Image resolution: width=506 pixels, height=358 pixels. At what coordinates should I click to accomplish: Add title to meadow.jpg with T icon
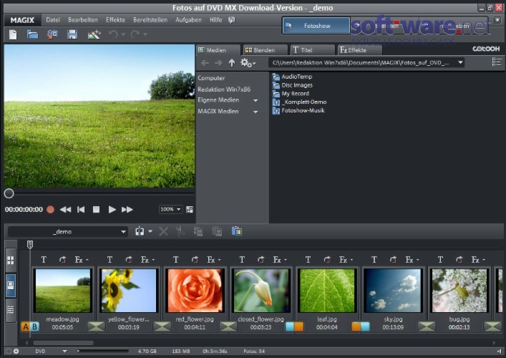click(x=44, y=259)
